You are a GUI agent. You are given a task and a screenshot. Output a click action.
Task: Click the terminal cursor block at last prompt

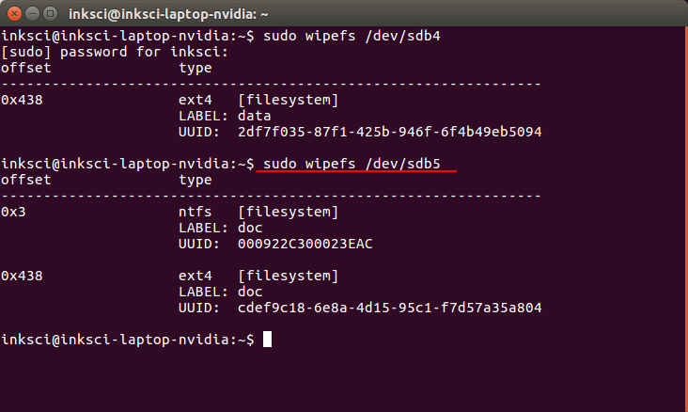[x=267, y=339]
